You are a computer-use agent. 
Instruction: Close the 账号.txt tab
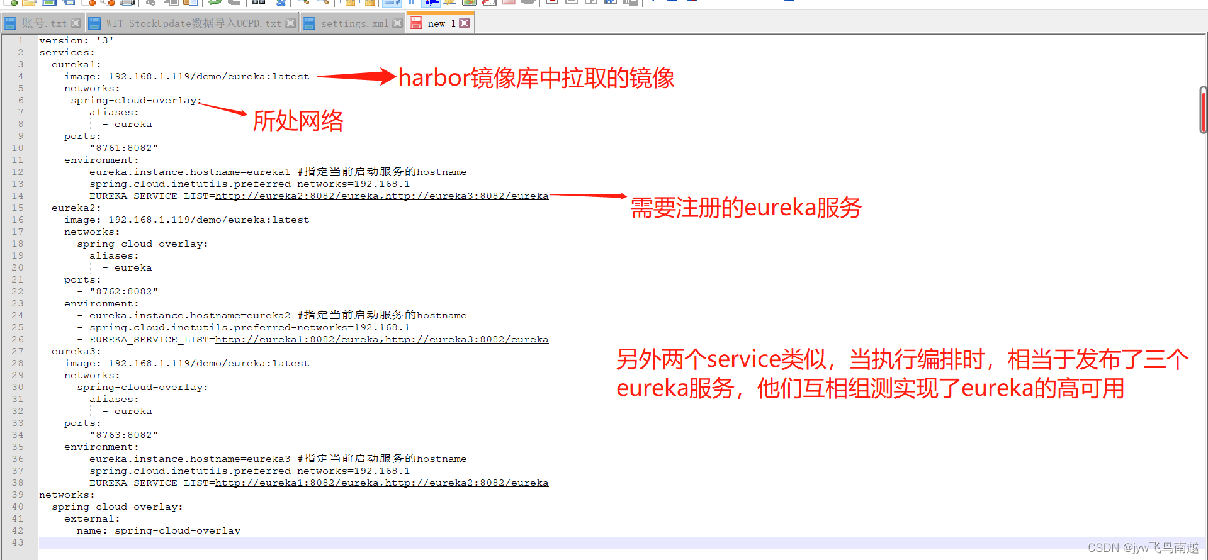coord(76,23)
